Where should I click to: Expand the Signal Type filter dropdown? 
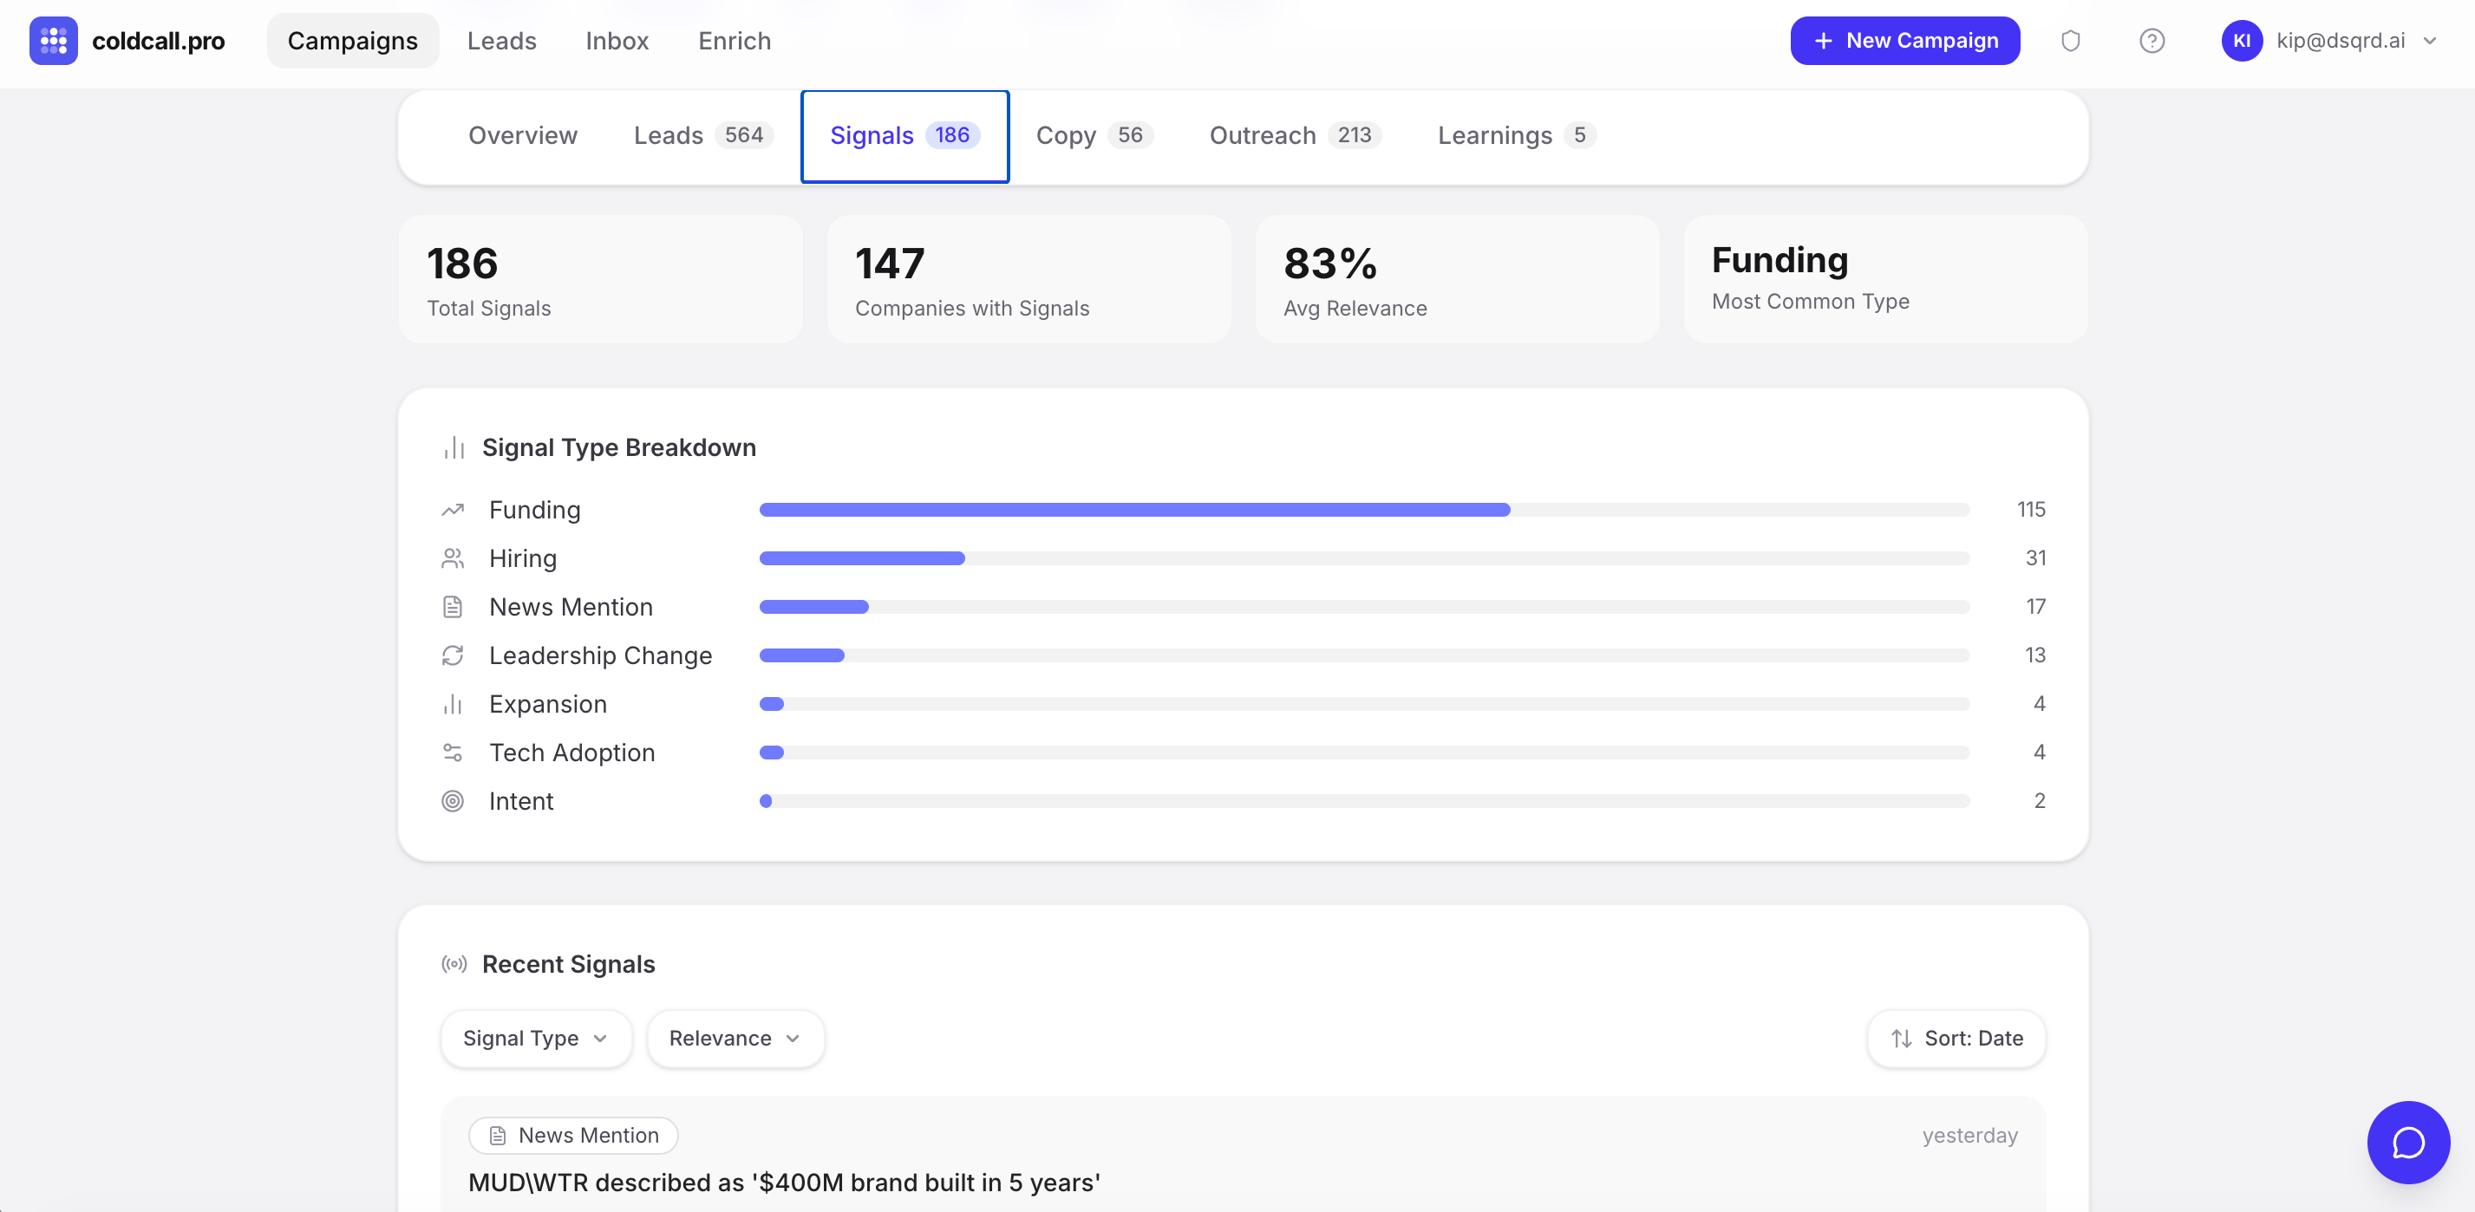[x=535, y=1038]
